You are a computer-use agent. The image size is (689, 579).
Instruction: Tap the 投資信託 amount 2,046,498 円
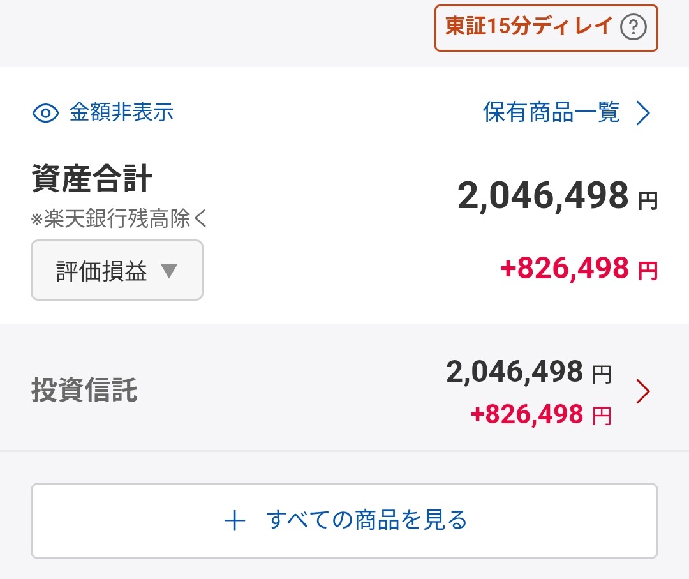[515, 372]
